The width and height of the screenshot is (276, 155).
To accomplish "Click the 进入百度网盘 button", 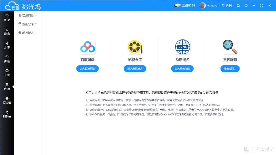I will [x=87, y=69].
